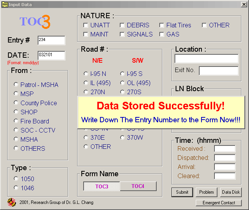
Task: Select the Patrol - MSHA radio button
Action: click(16, 85)
